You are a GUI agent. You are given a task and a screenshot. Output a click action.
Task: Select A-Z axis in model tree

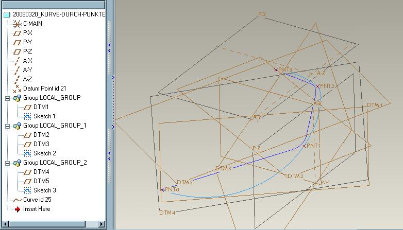click(x=27, y=79)
